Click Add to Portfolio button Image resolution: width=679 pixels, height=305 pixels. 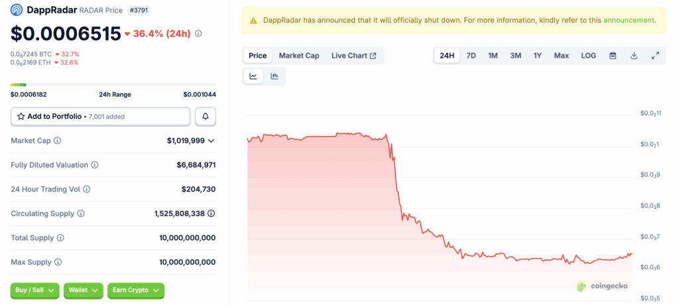[100, 117]
